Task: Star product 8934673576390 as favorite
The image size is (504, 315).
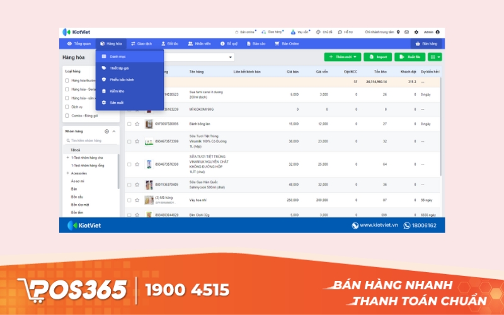Action: (137, 164)
